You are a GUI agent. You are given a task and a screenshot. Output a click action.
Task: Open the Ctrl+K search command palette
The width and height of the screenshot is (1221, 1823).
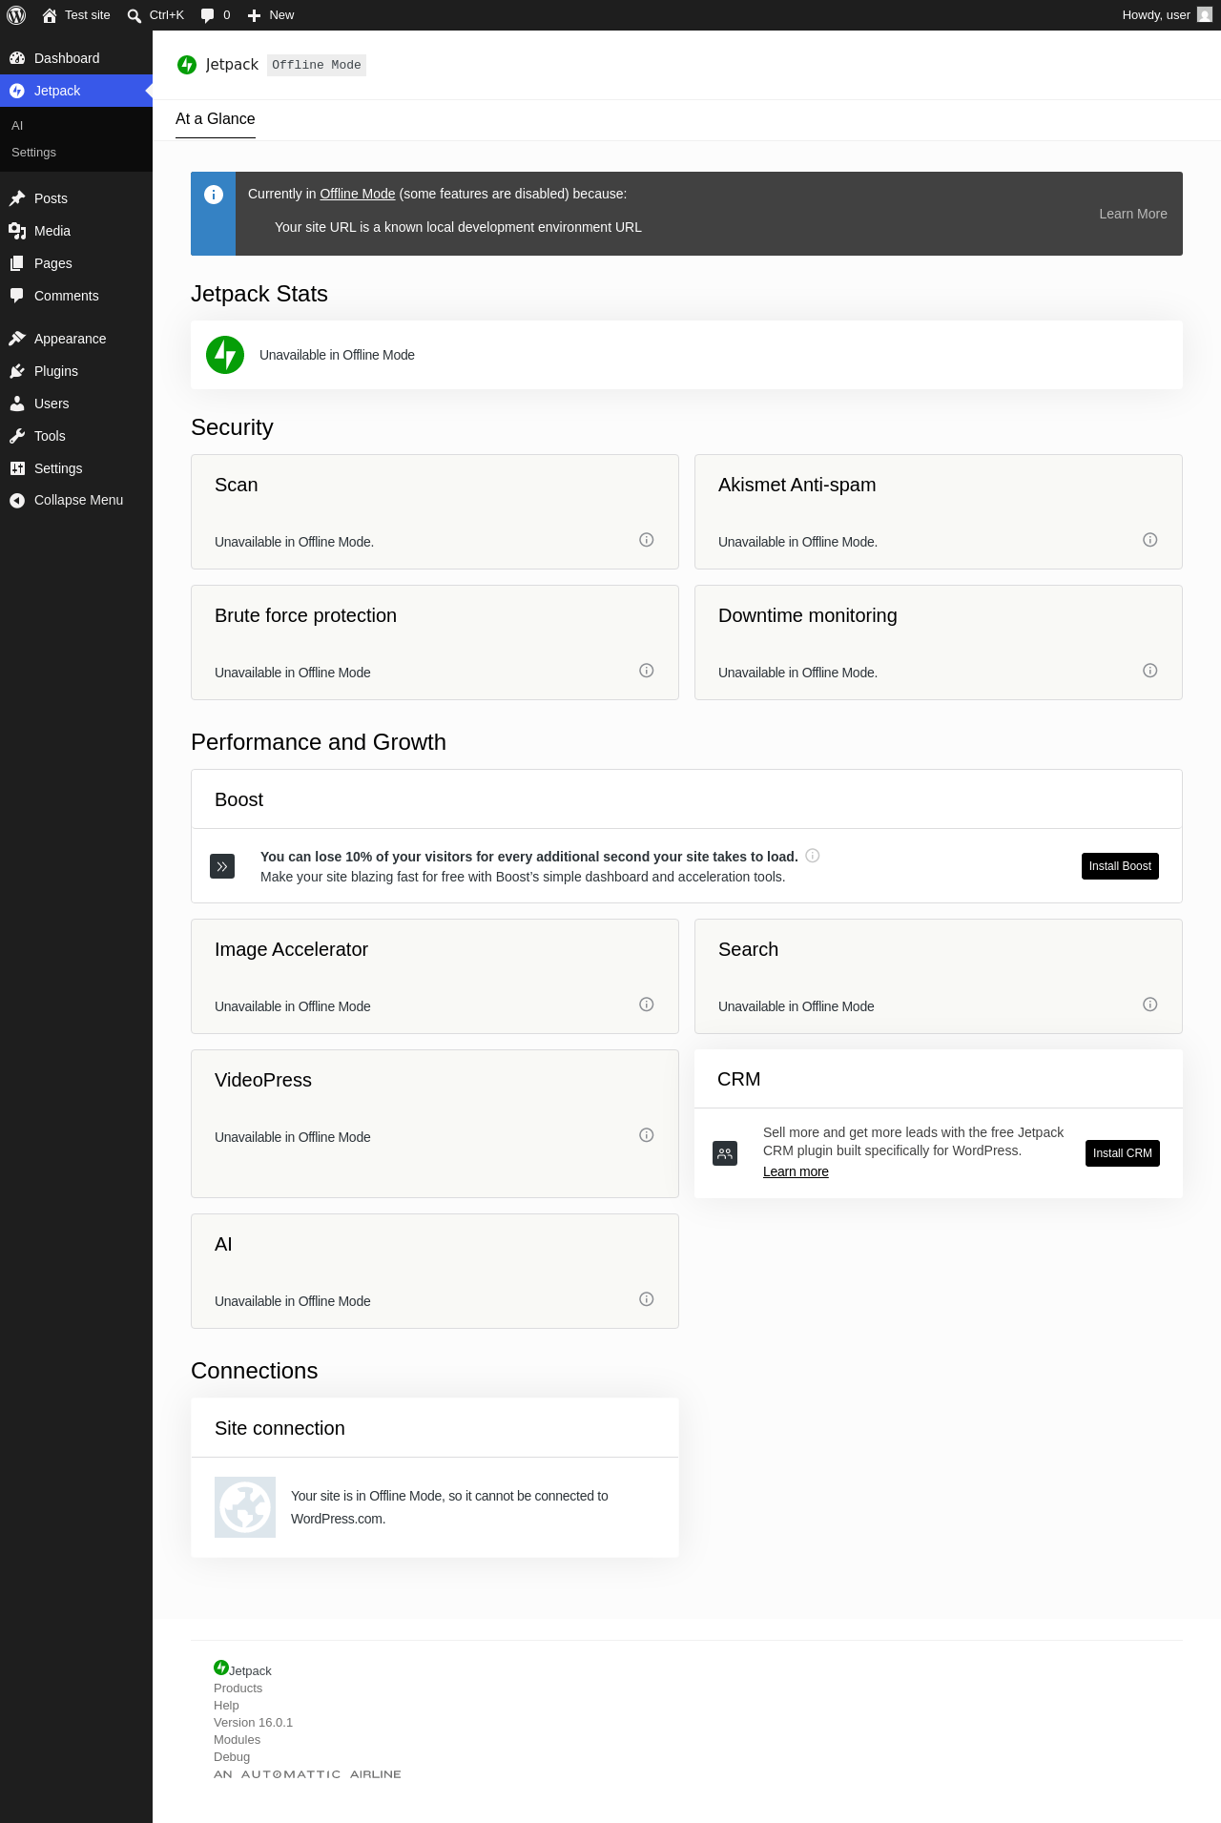pyautogui.click(x=155, y=15)
